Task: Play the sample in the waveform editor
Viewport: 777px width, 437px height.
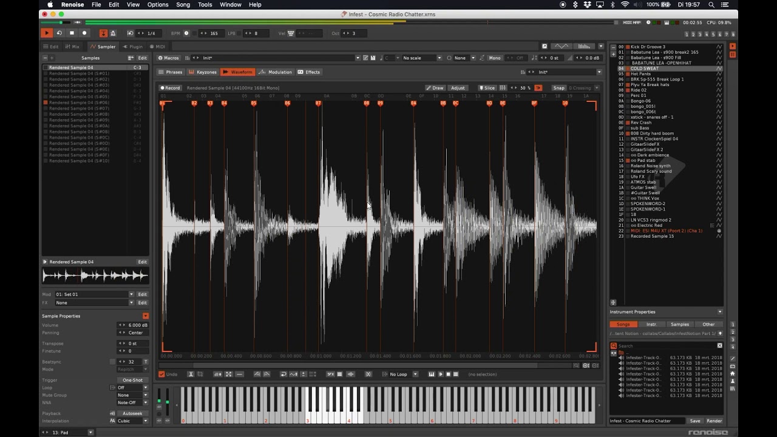Action: point(441,374)
